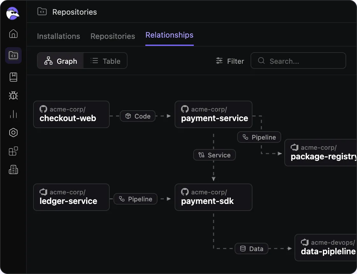Screen dimensions: 357x274
Task: Open the bar chart analytics icon
Action: pyautogui.click(x=13, y=114)
